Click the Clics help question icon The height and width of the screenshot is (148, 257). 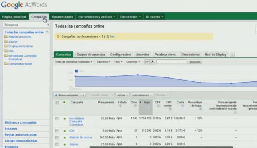coord(135,106)
